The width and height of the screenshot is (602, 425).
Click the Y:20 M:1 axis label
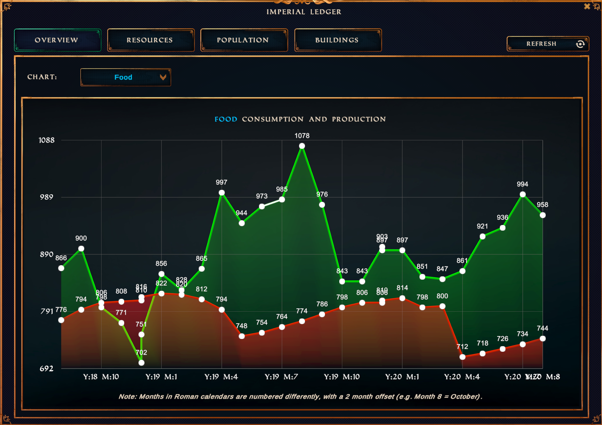coord(402,377)
